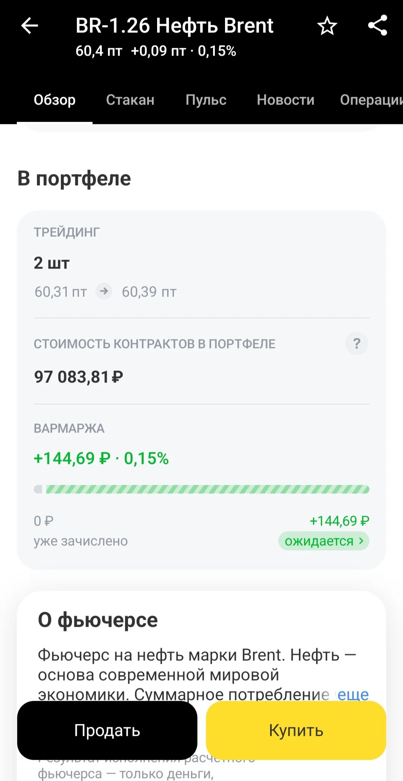
Task: Expand description with еще link
Action: [353, 694]
